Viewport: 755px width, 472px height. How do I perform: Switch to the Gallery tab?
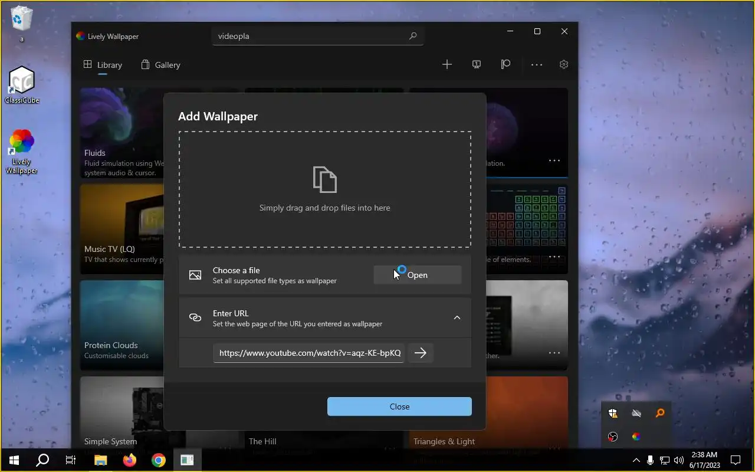point(160,65)
